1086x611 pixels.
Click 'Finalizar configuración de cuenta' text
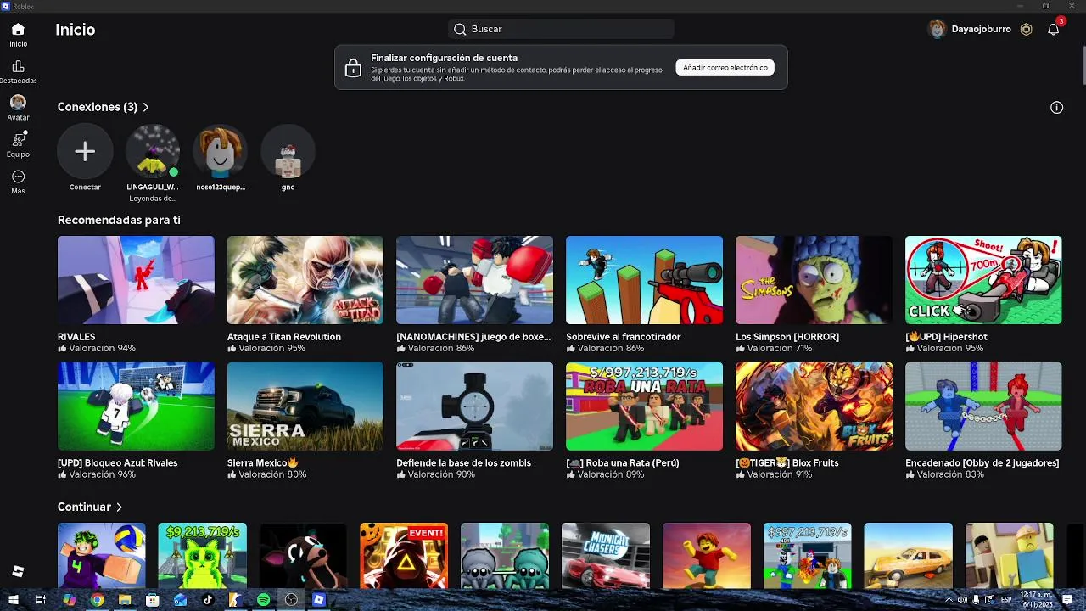444,58
